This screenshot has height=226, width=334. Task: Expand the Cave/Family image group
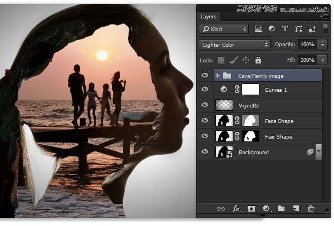[x=218, y=75]
